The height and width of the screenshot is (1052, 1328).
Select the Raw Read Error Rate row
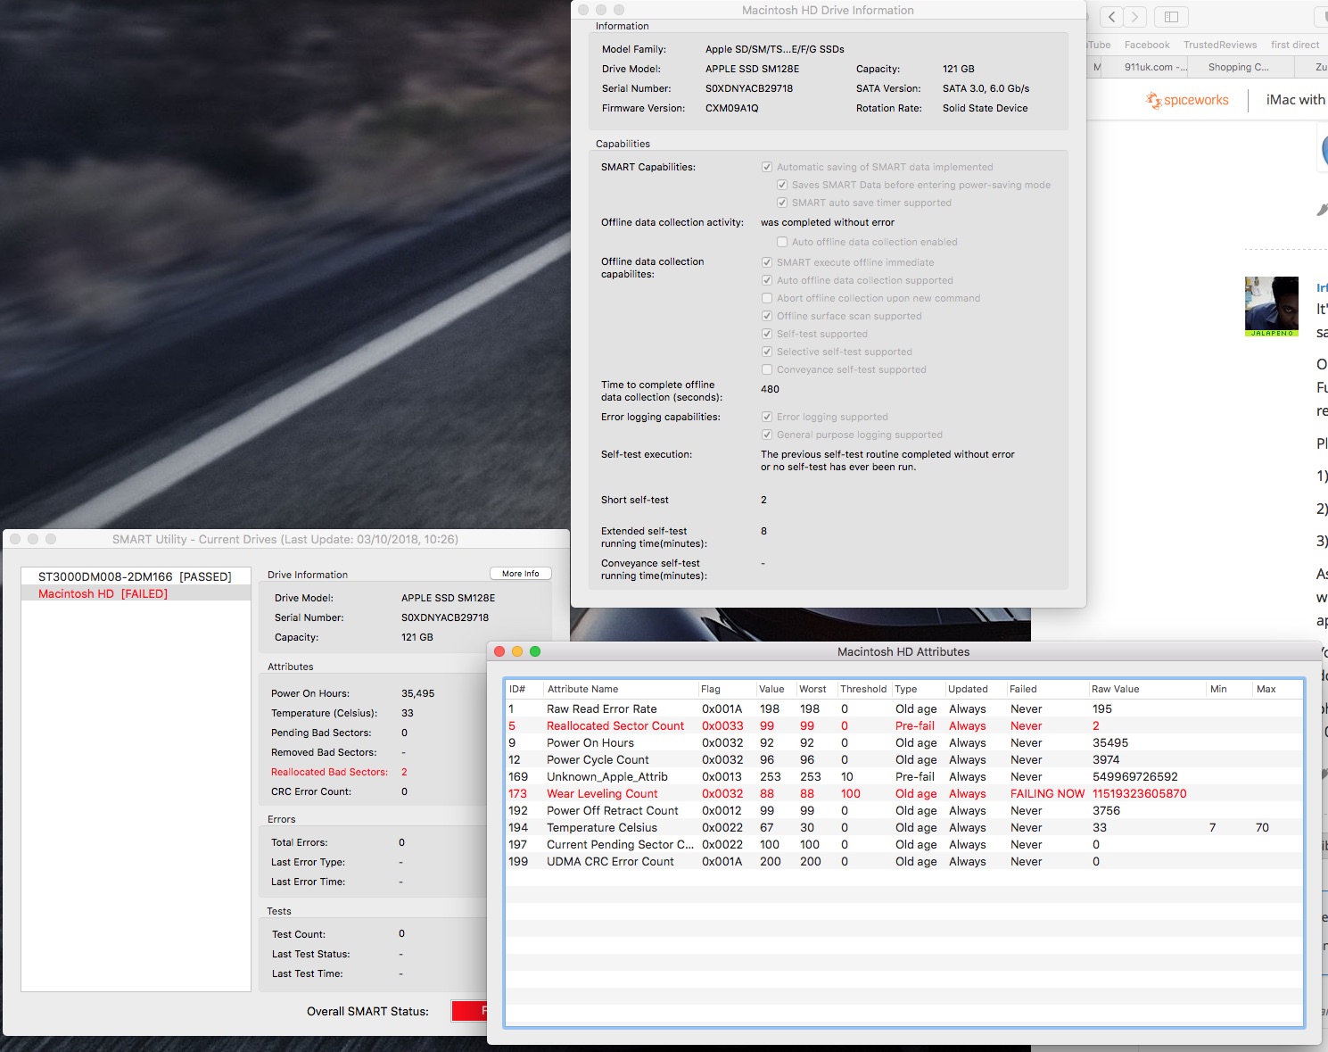[x=903, y=709]
